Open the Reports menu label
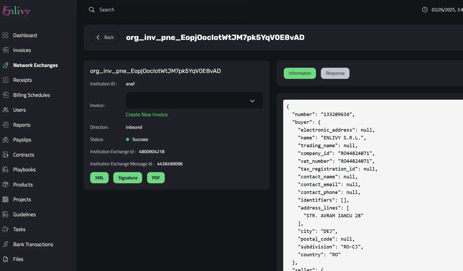The width and height of the screenshot is (463, 271). point(22,125)
